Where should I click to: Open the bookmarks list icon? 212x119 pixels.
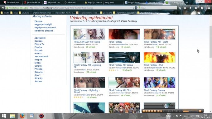tap(185, 8)
